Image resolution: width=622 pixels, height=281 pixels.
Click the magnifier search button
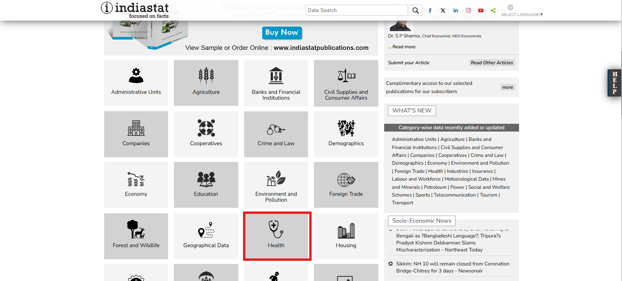415,11
